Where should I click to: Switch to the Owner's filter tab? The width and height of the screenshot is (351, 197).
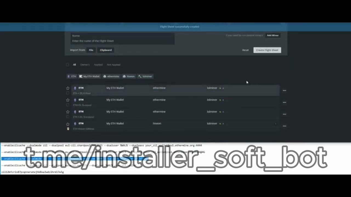[85, 65]
